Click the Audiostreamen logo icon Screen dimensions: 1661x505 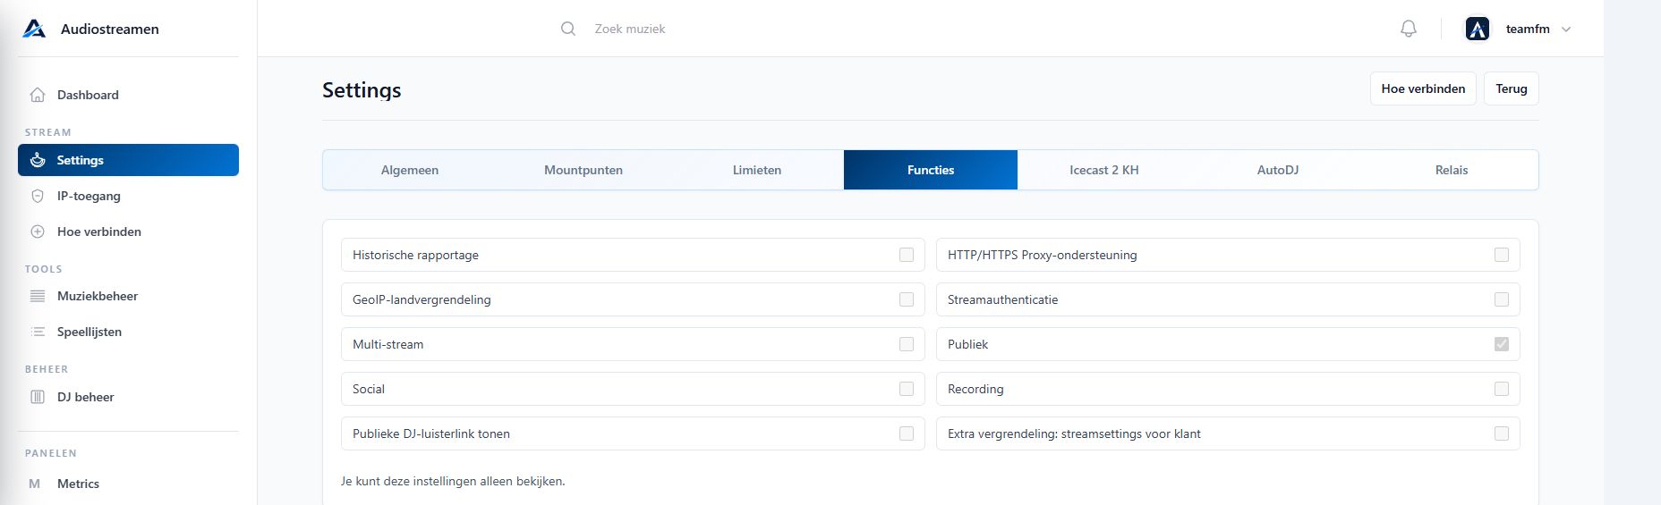pyautogui.click(x=34, y=29)
